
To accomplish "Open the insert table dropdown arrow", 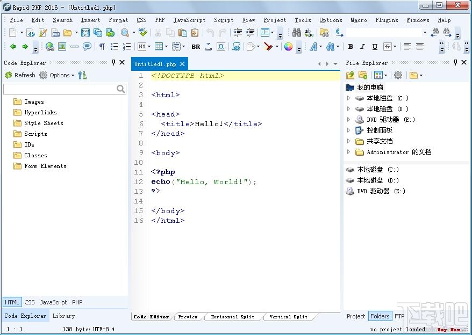I will tap(166, 47).
